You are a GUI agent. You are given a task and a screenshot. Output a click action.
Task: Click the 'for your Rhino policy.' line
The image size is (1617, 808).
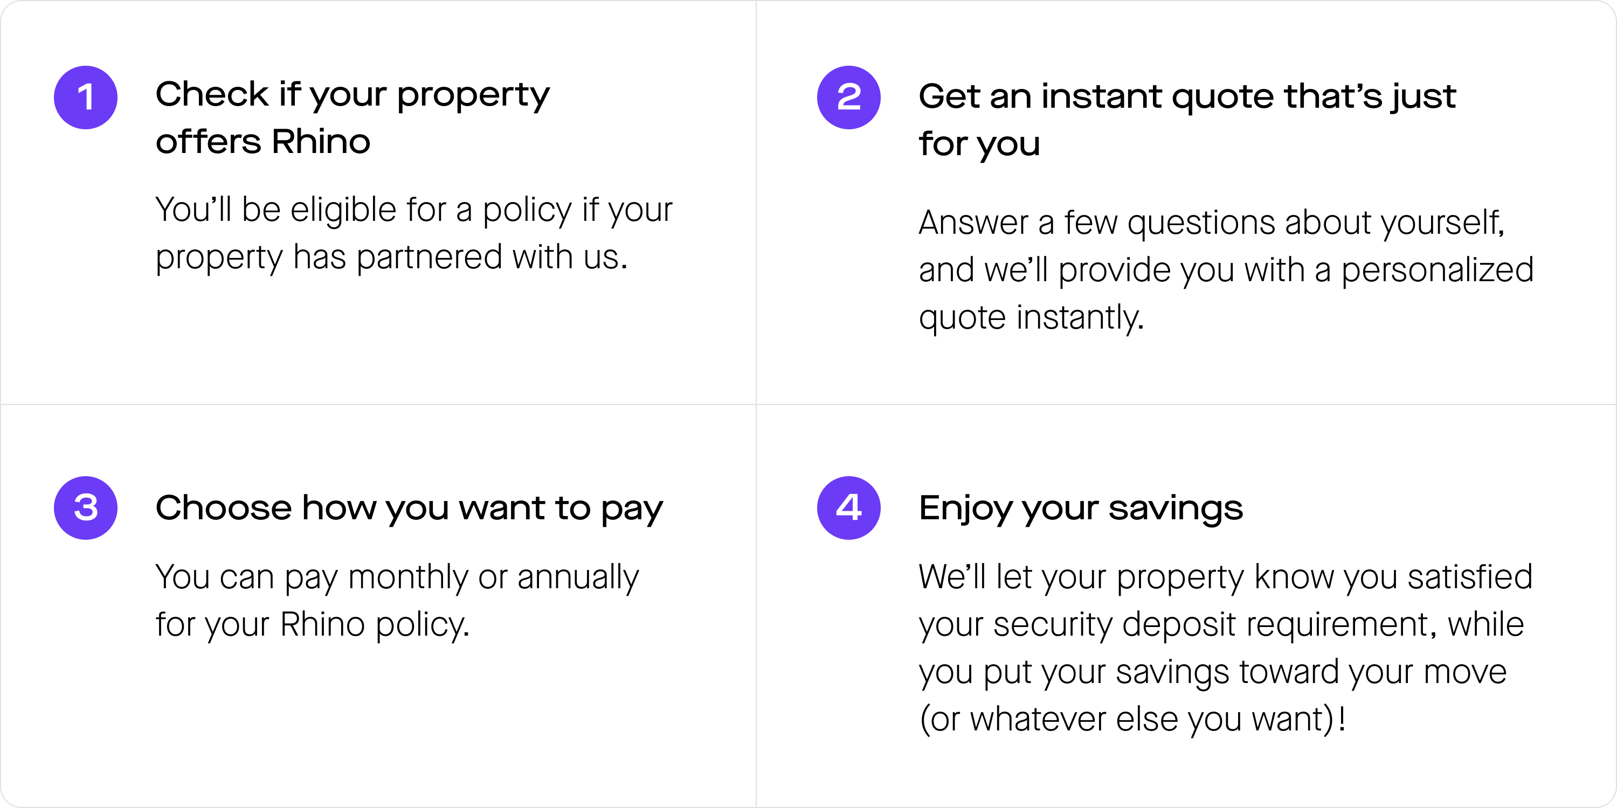(x=313, y=625)
